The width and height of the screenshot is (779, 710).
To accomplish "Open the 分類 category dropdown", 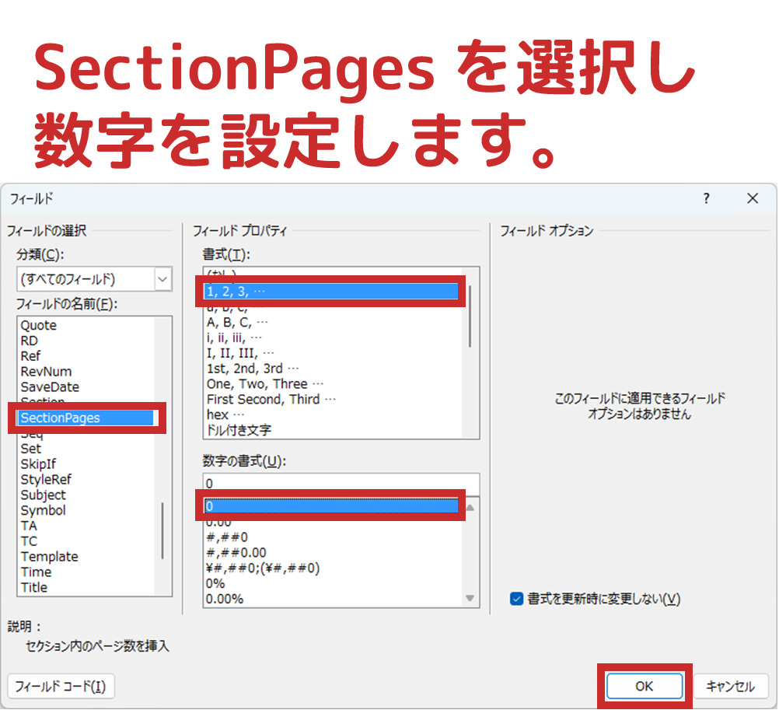I will (162, 278).
